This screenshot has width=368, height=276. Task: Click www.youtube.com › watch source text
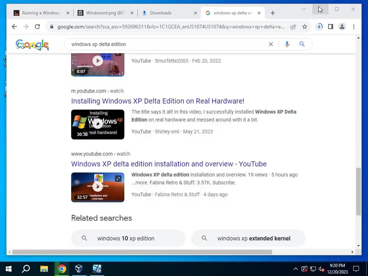[x=101, y=154]
